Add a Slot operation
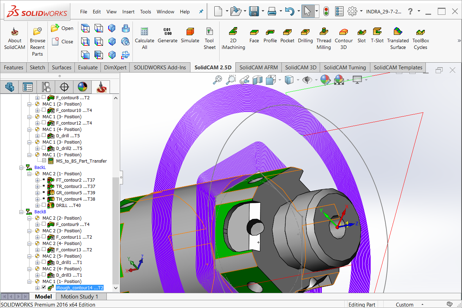Screen dimensions: 462x308 (x=362, y=35)
